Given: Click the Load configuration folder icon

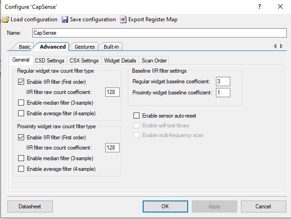Looking at the screenshot, I should pyautogui.click(x=6, y=19).
